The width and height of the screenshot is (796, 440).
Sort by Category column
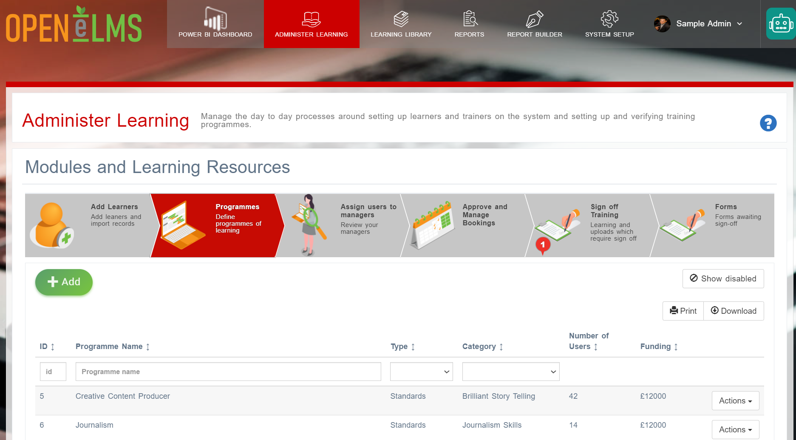click(x=483, y=346)
